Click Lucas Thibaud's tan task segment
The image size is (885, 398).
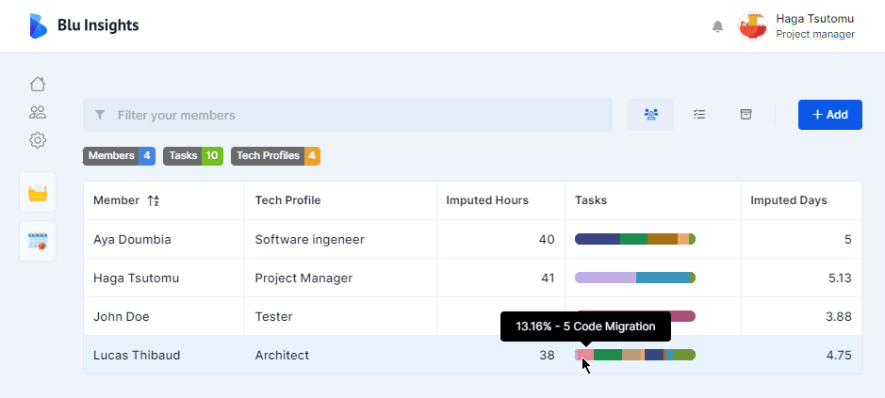(x=631, y=355)
